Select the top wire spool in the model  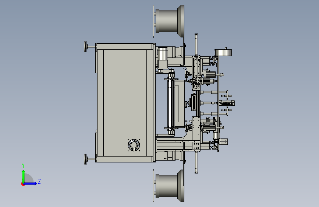(170, 21)
